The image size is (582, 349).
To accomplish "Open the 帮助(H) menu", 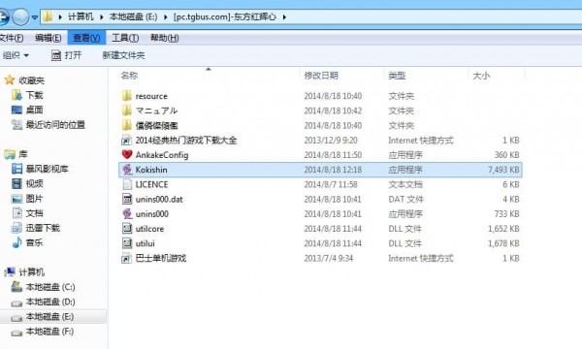I will [x=165, y=38].
